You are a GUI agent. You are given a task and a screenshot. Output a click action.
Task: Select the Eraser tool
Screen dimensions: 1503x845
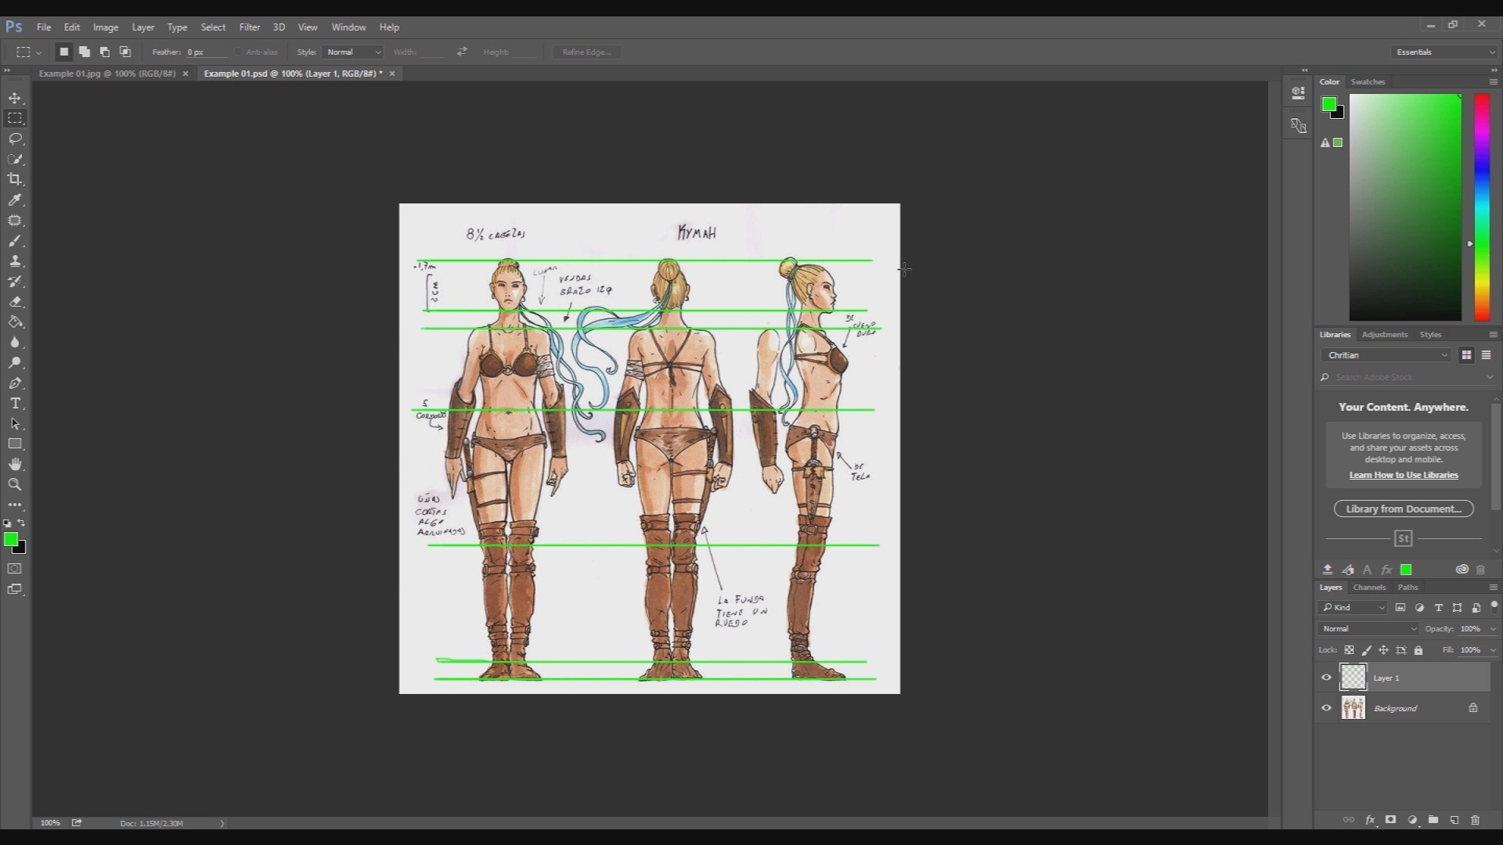15,302
